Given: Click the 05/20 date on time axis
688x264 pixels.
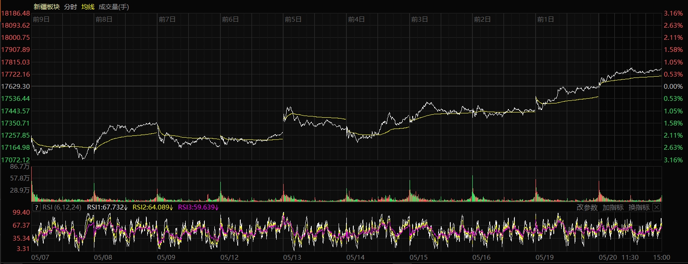Looking at the screenshot, I should [x=608, y=258].
